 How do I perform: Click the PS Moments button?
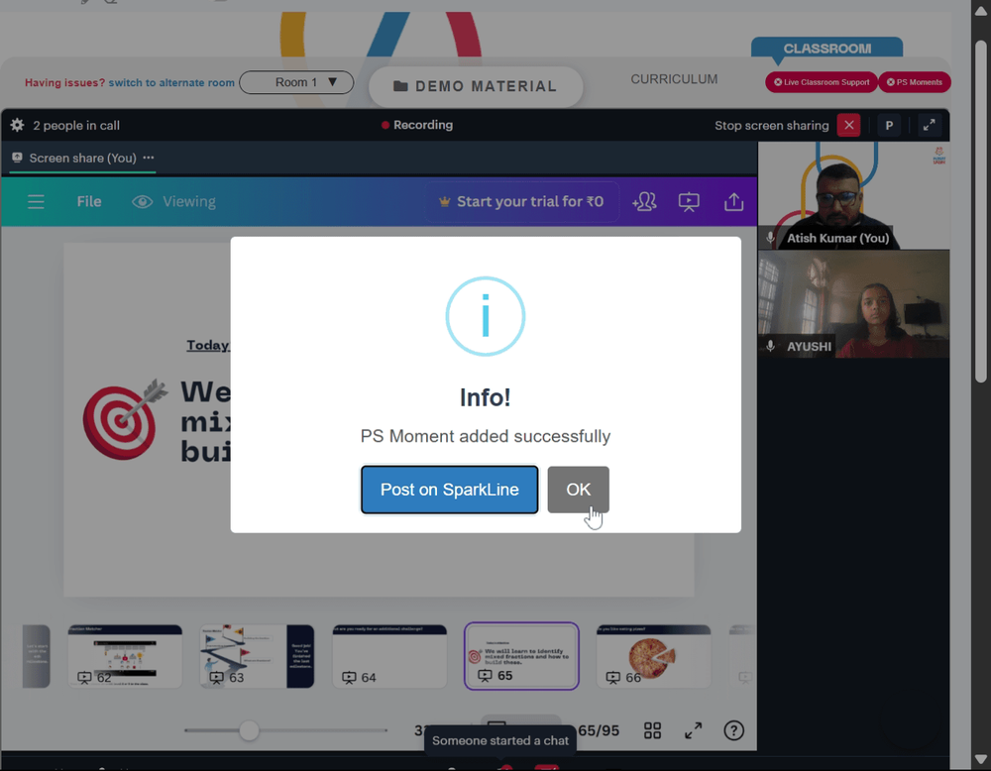coord(914,82)
